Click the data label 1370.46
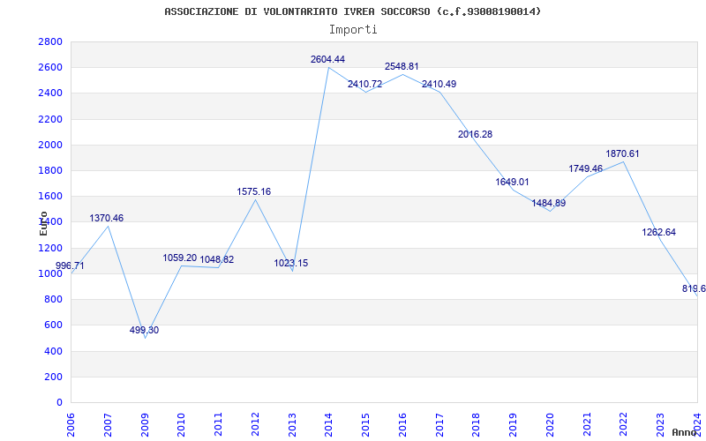 [x=107, y=218]
